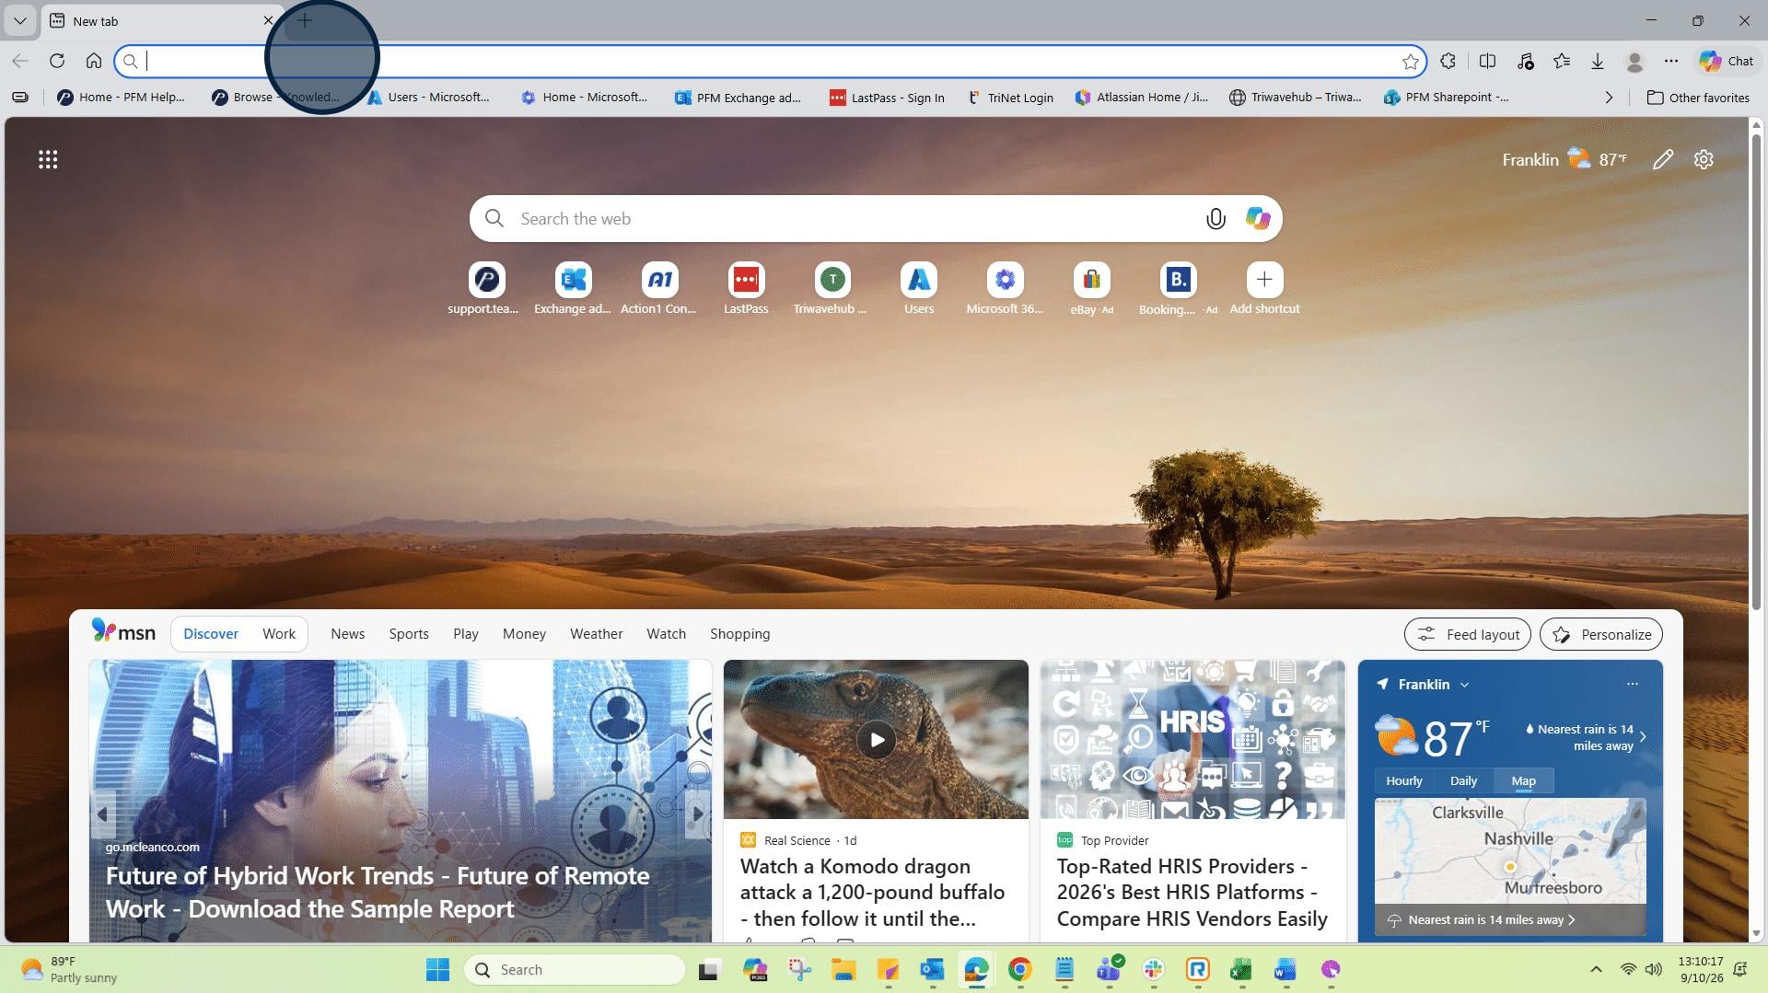Open the Action1 Console shortcut tile

(x=659, y=288)
